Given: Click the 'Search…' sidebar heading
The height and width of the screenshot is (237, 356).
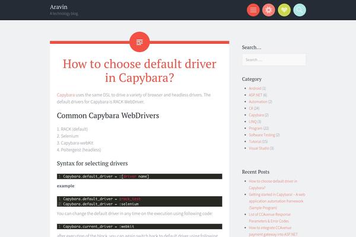Looking at the screenshot, I should pos(252,47).
